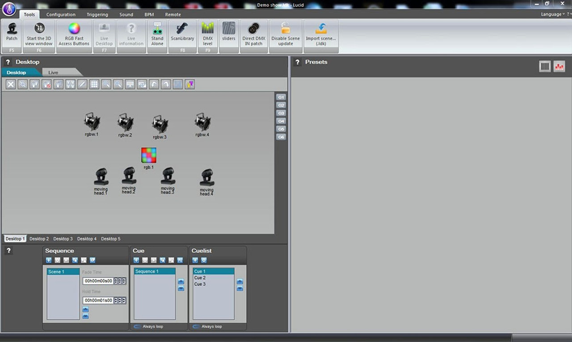Click the zoom out magnifier icon
Image resolution: width=572 pixels, height=342 pixels.
click(x=118, y=84)
